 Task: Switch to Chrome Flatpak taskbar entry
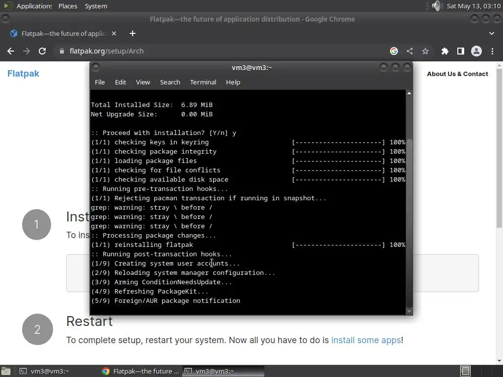(140, 371)
